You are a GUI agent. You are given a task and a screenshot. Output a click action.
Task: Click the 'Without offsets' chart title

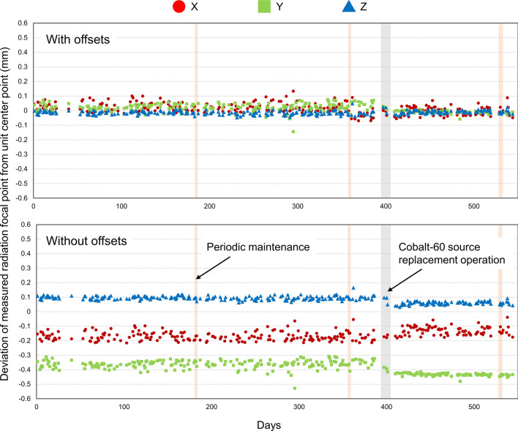coord(86,241)
